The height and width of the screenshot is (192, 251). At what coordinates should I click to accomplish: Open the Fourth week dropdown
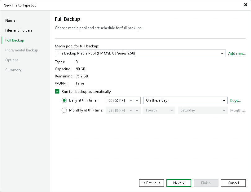point(159,110)
